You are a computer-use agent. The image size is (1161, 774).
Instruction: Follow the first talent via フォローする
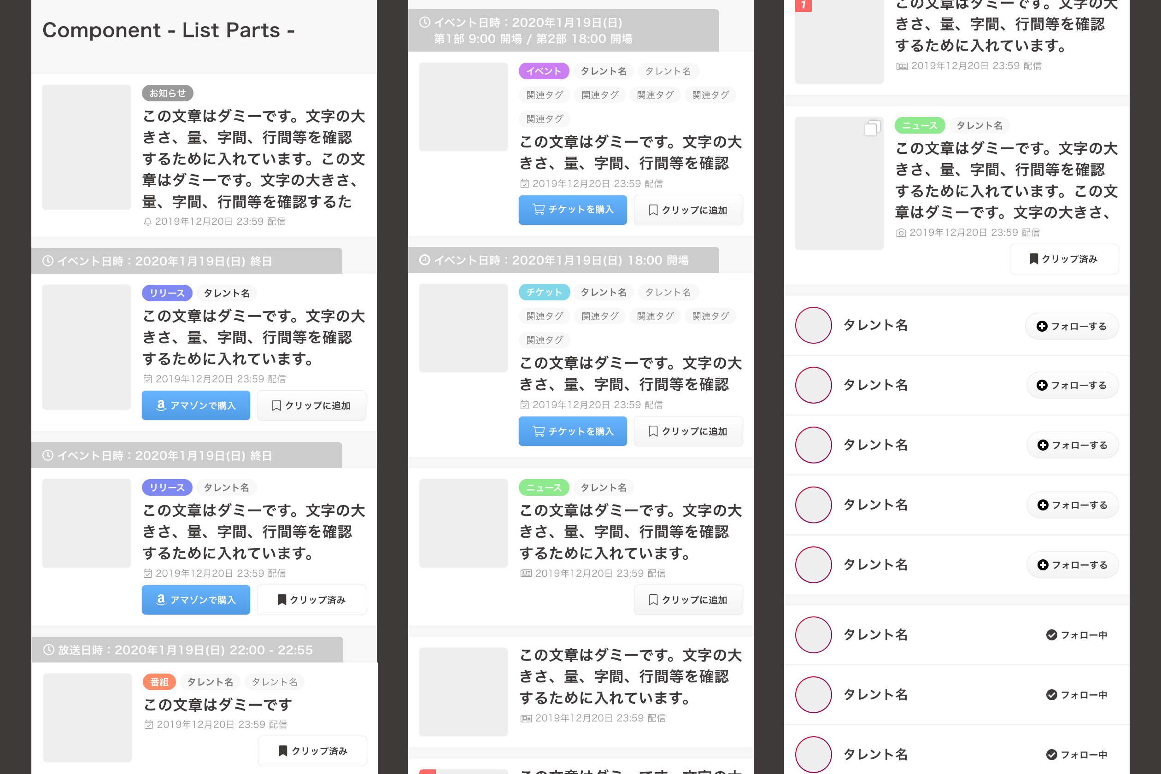tap(1072, 326)
